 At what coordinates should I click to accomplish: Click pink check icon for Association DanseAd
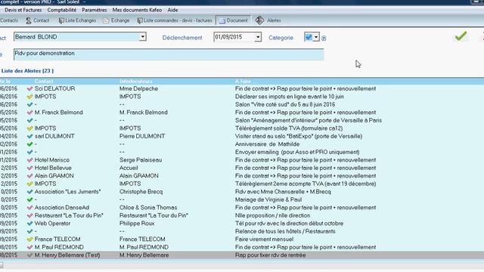point(29,208)
